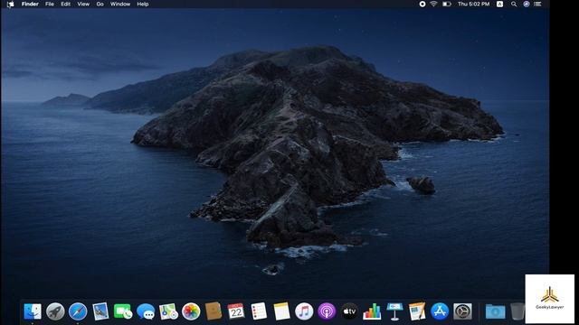Open the Finder menu

click(x=30, y=4)
